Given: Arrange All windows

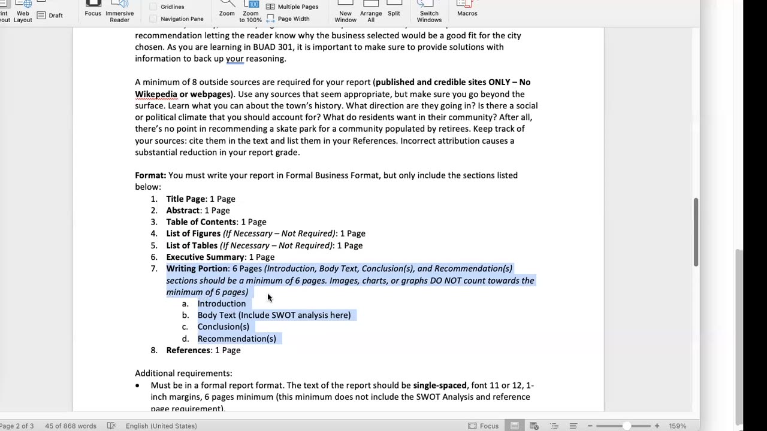Looking at the screenshot, I should (x=371, y=11).
